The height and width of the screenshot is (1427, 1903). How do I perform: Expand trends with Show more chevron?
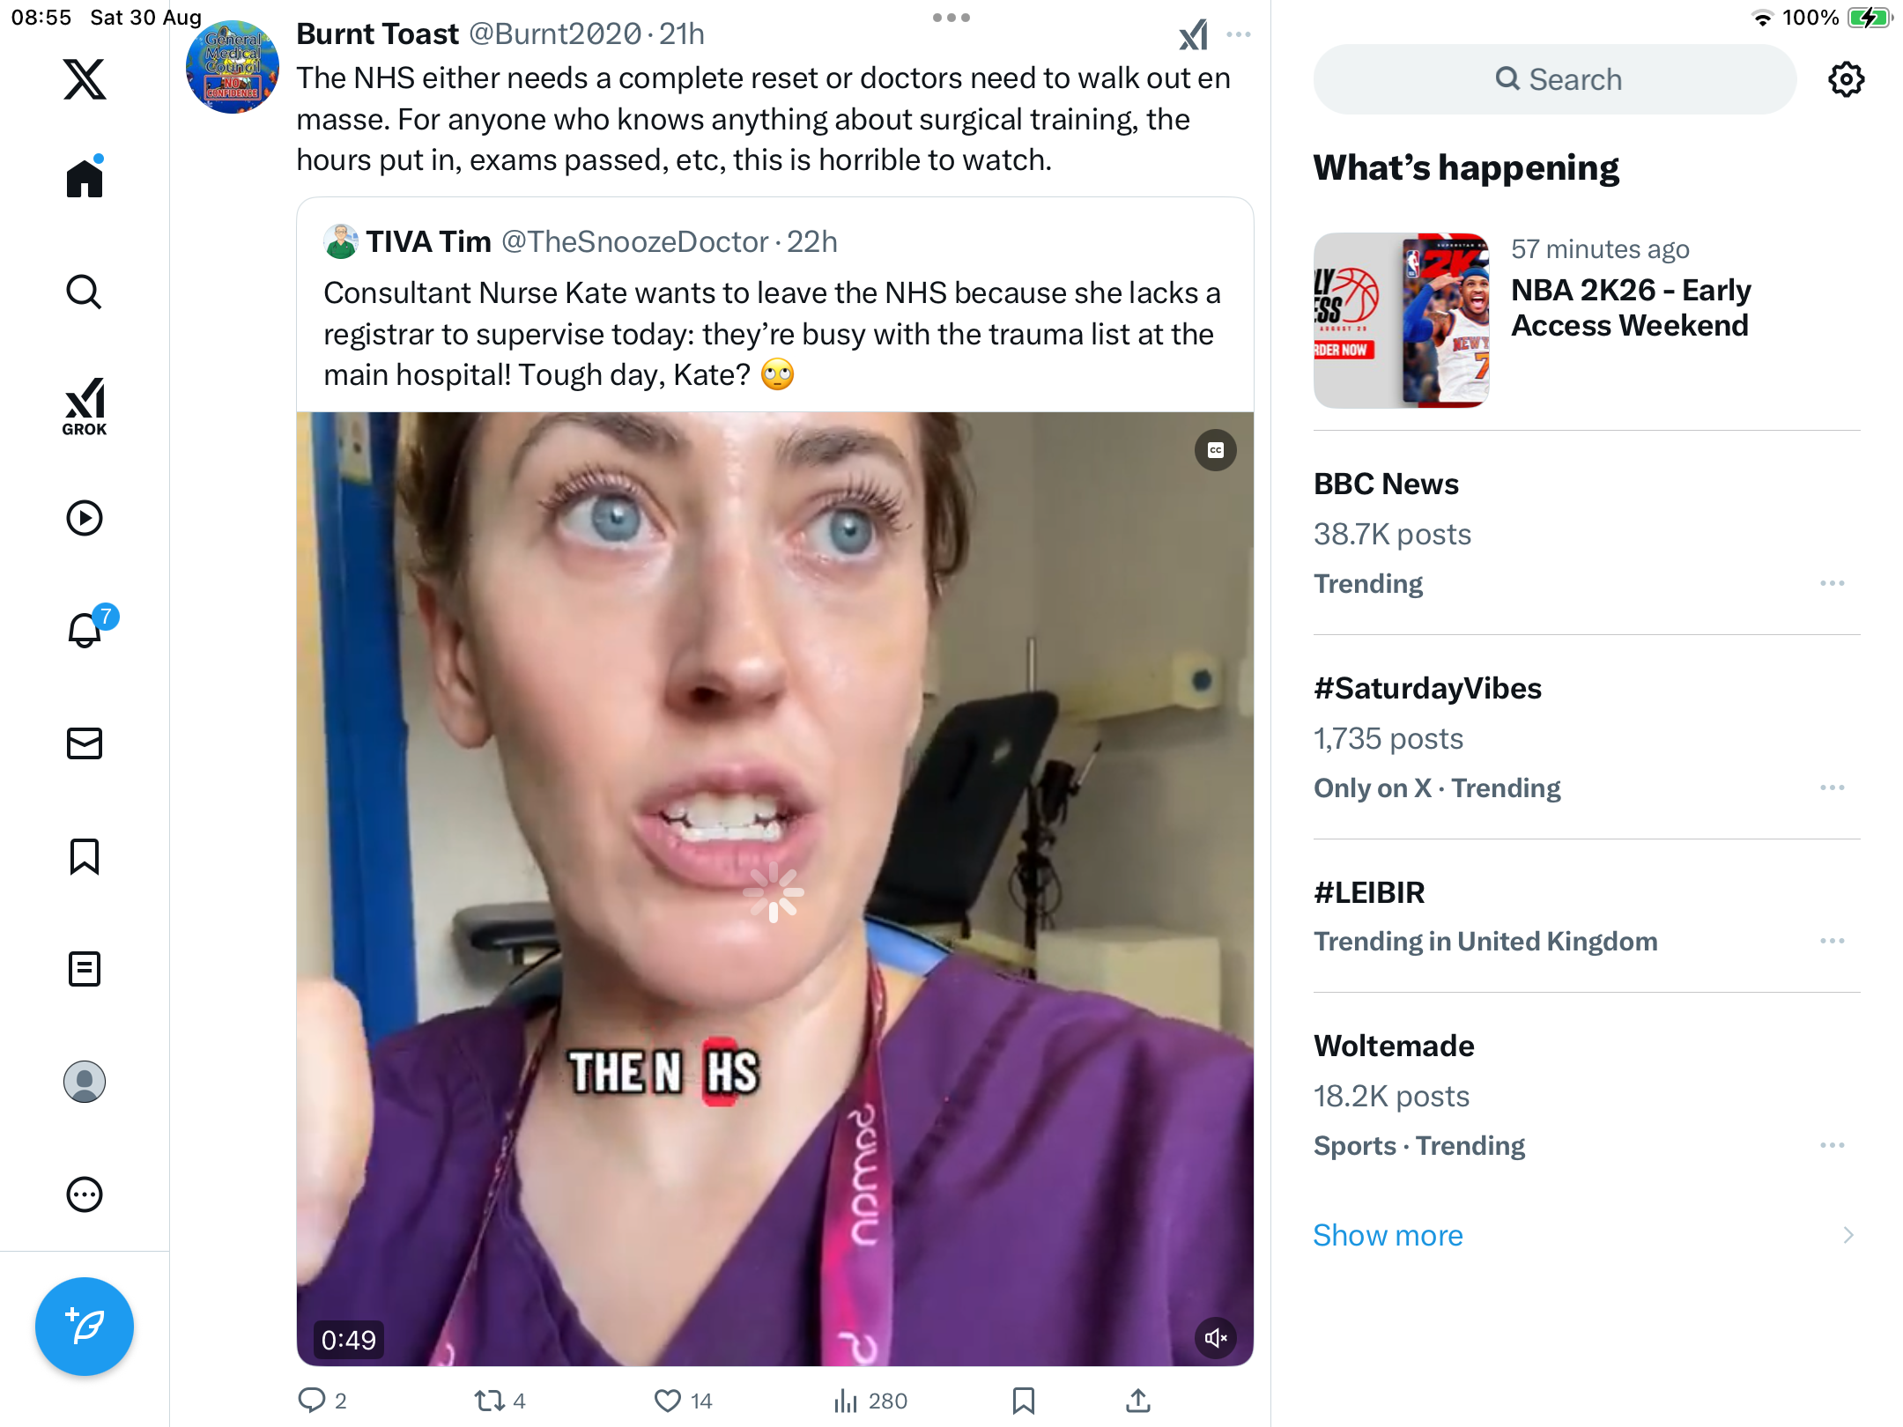tap(1848, 1235)
